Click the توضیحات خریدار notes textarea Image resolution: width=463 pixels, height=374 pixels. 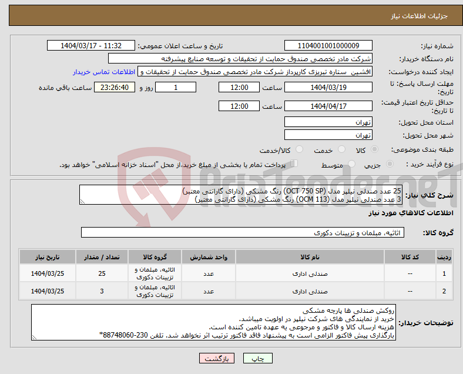coord(213,322)
